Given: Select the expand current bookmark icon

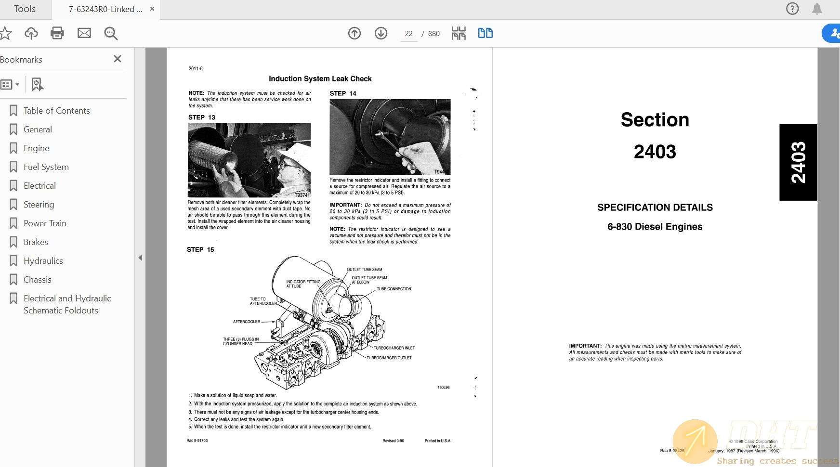Looking at the screenshot, I should click(37, 84).
